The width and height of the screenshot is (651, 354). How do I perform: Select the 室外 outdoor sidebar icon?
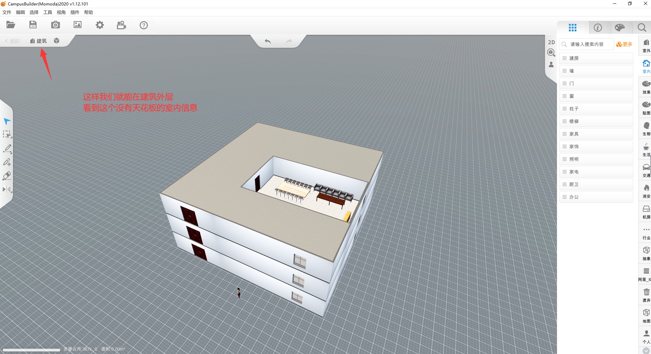[x=646, y=46]
